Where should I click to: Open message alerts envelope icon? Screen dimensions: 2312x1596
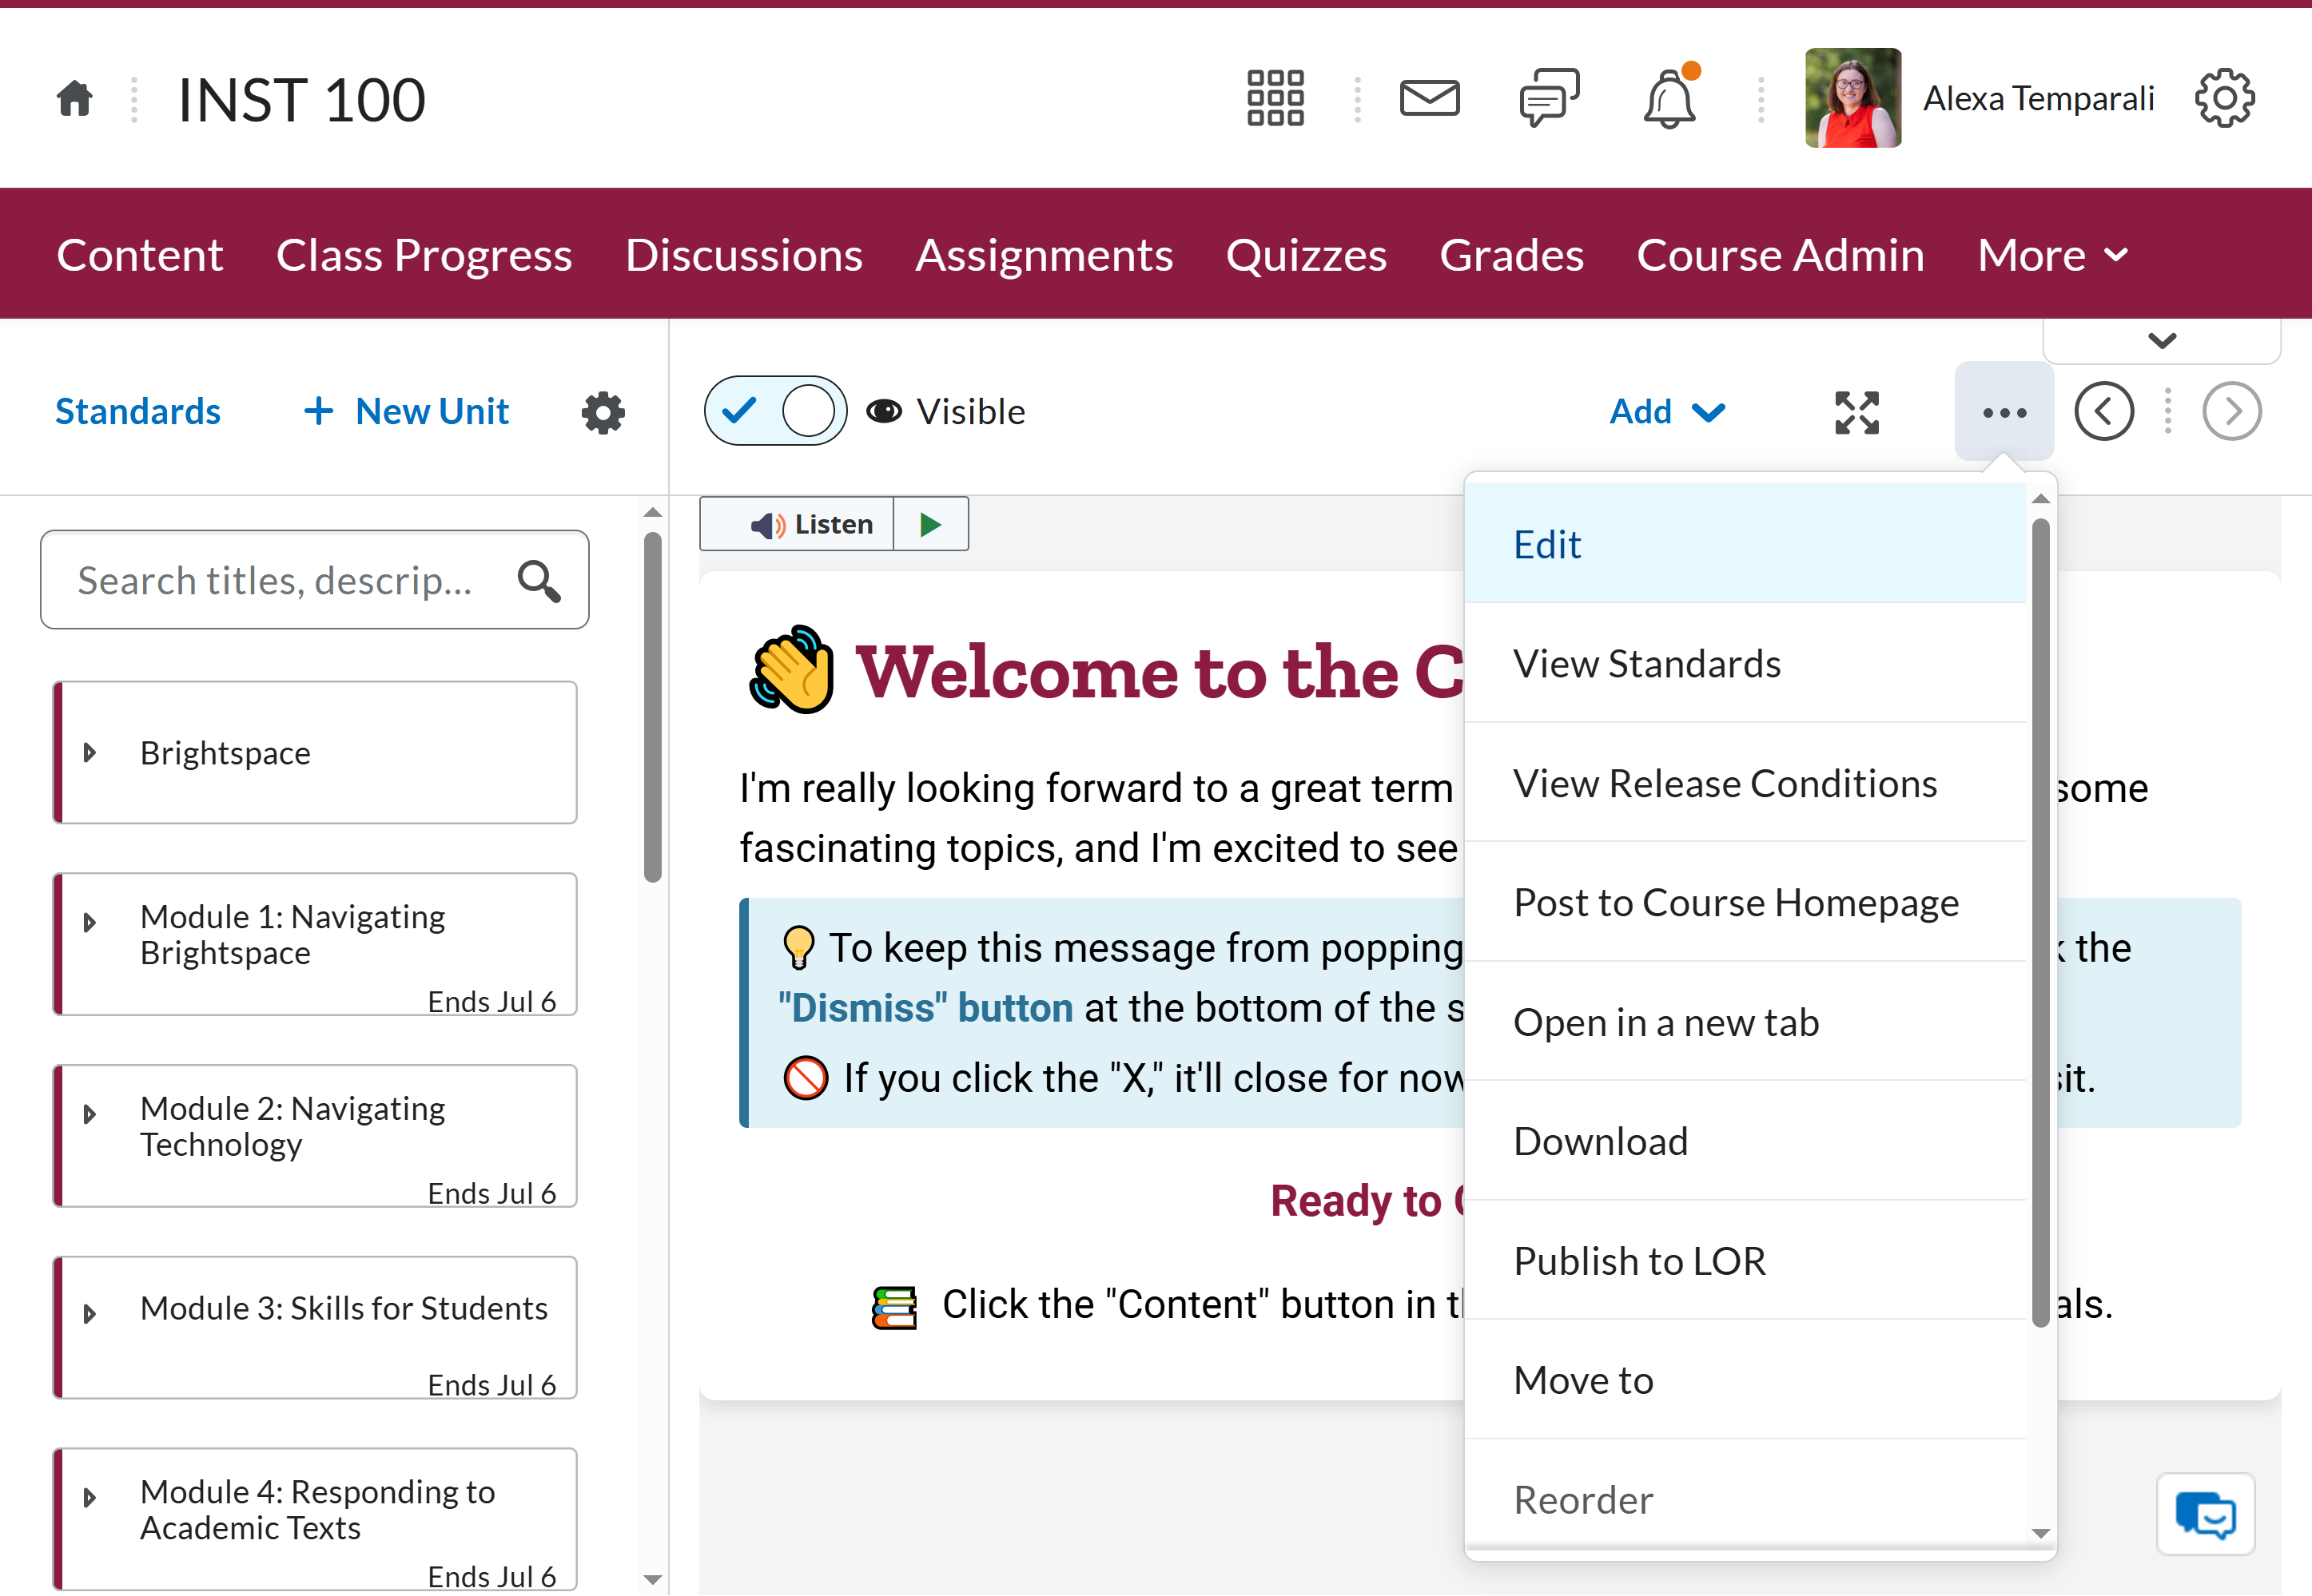1429,98
